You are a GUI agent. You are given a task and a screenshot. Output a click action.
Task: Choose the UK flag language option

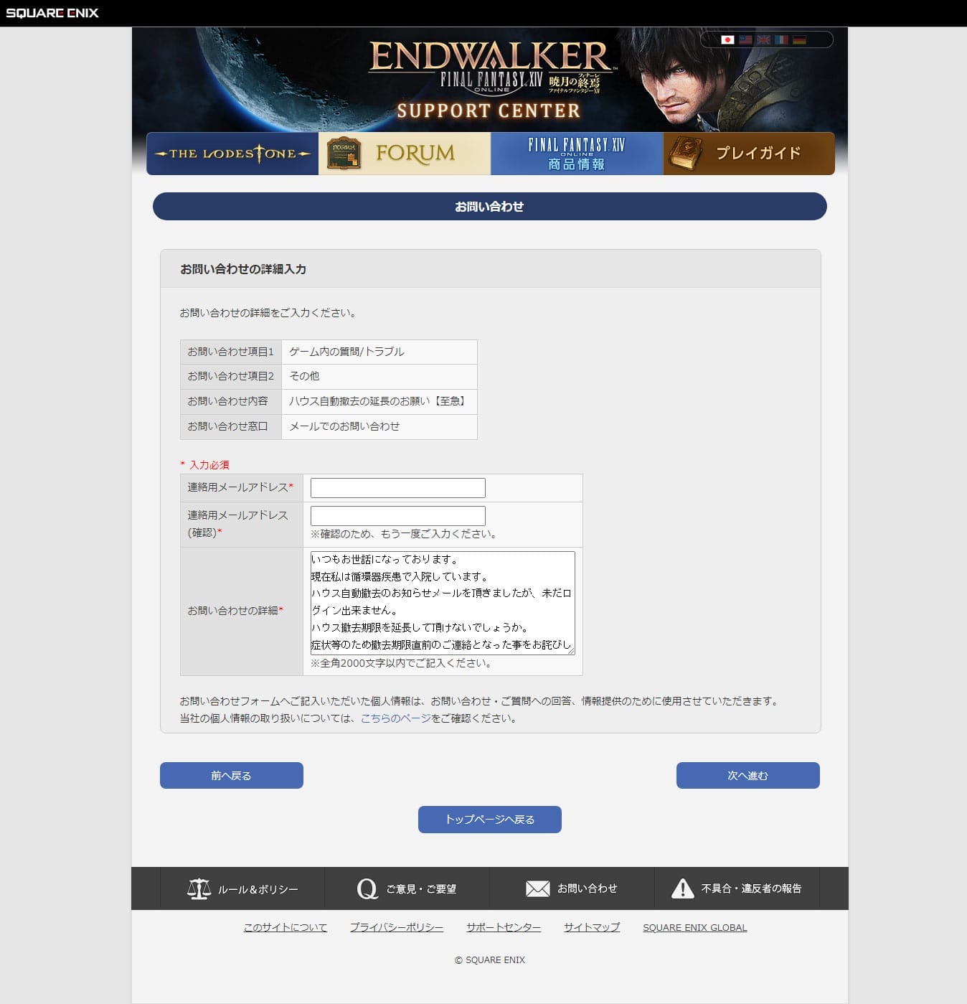pos(763,40)
